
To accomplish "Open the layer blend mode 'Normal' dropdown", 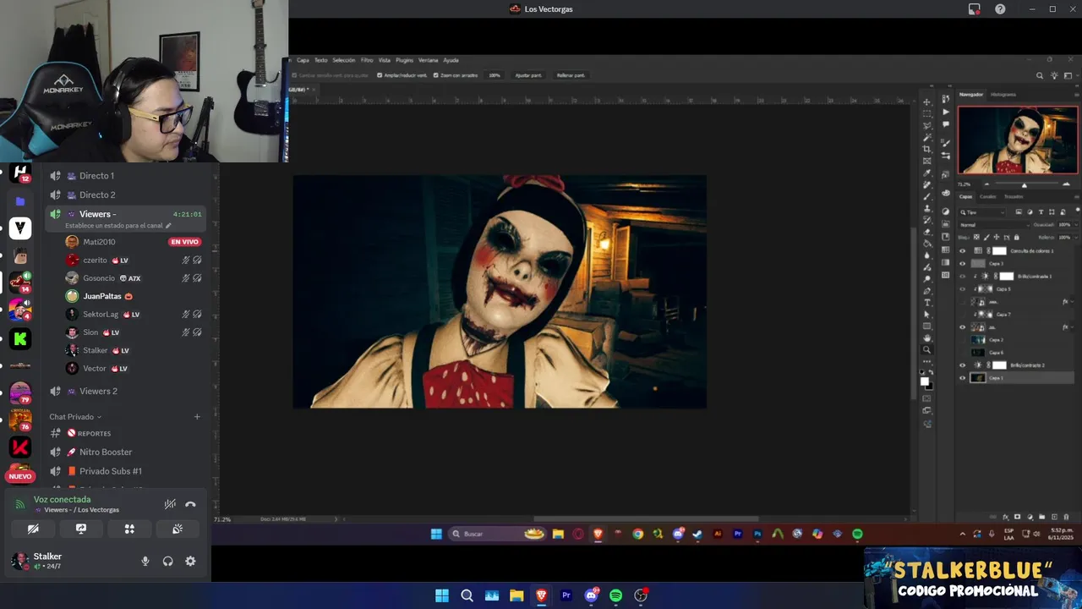I will click(992, 225).
